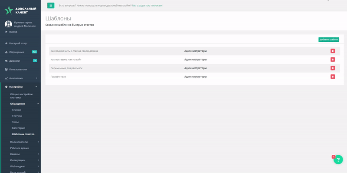Delete the 'Приветствие' template

point(332,77)
